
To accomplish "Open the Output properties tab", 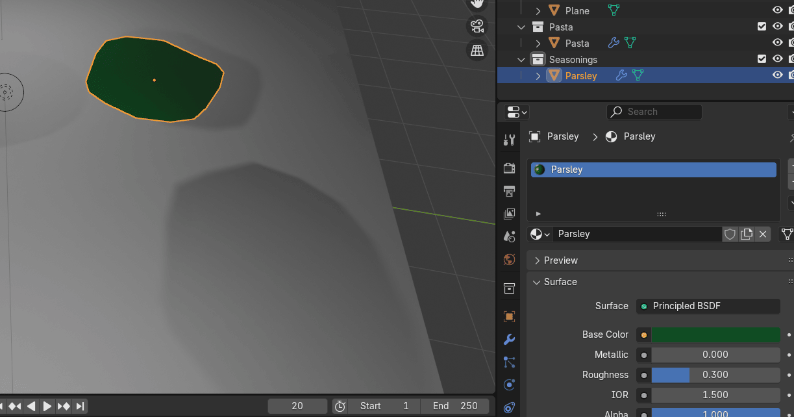I will [510, 191].
